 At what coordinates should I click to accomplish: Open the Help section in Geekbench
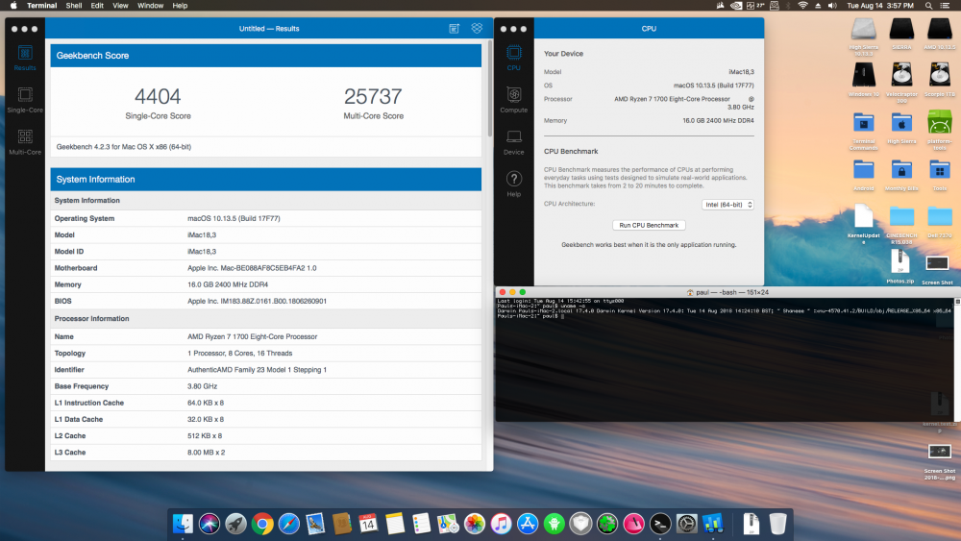(513, 184)
